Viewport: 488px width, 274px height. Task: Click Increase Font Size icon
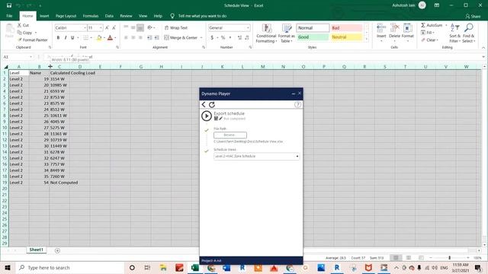pyautogui.click(x=107, y=27)
